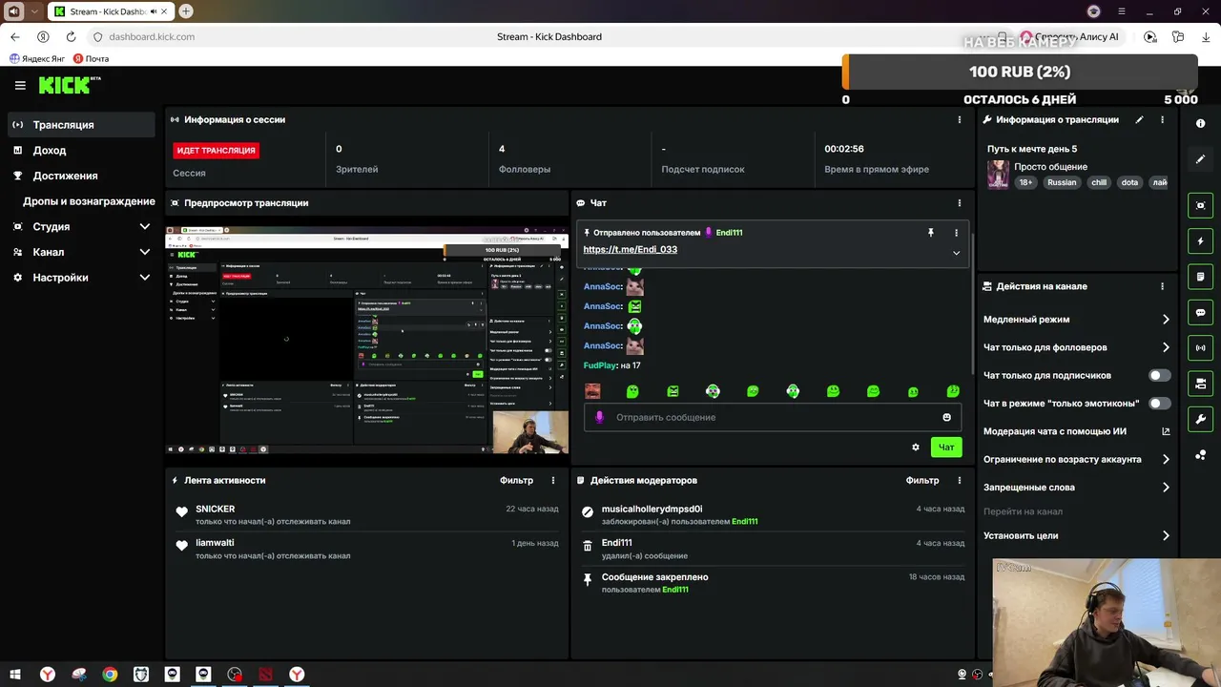Image resolution: width=1221 pixels, height=687 pixels.
Task: Open AI chat moderation external link icon
Action: pyautogui.click(x=1166, y=431)
